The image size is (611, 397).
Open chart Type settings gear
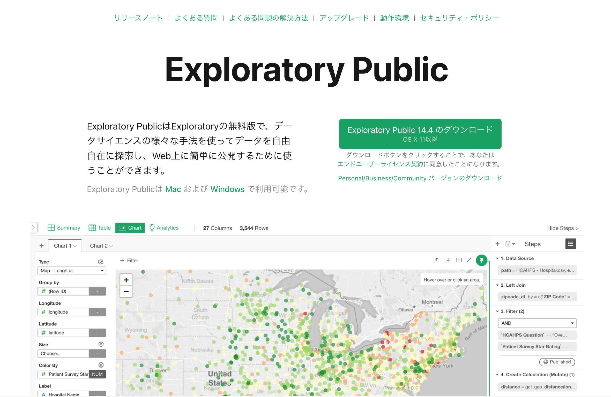click(x=101, y=262)
